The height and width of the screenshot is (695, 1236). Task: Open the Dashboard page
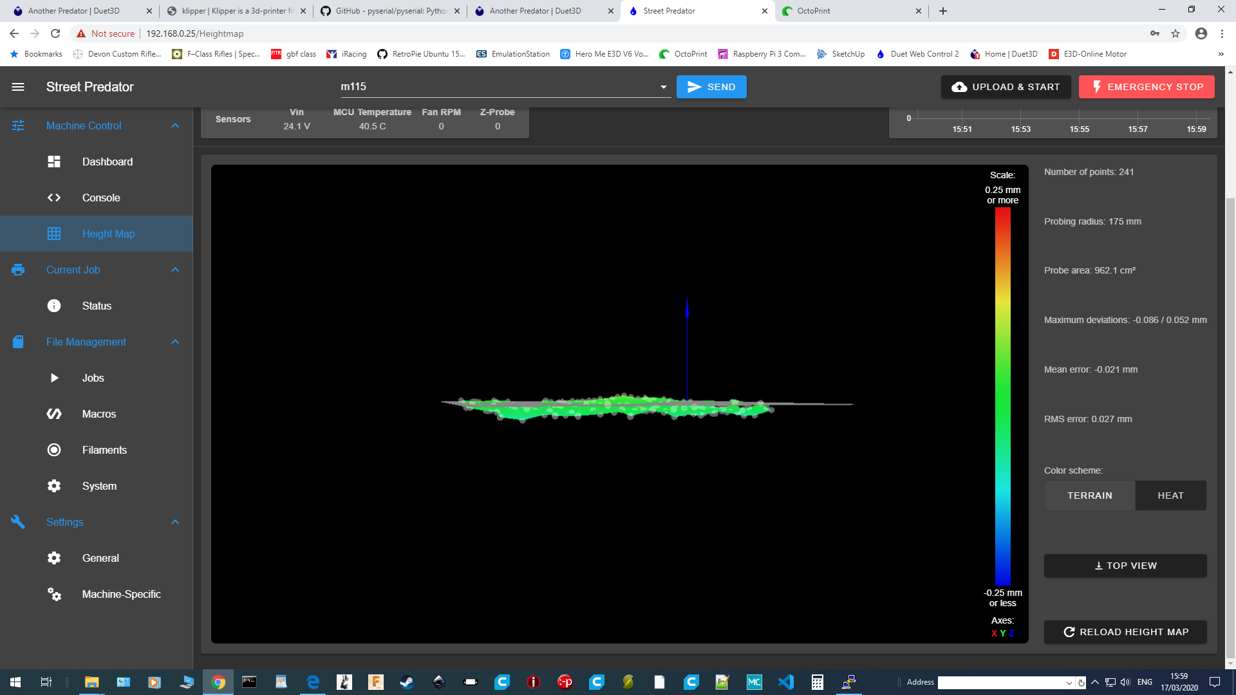[97, 162]
